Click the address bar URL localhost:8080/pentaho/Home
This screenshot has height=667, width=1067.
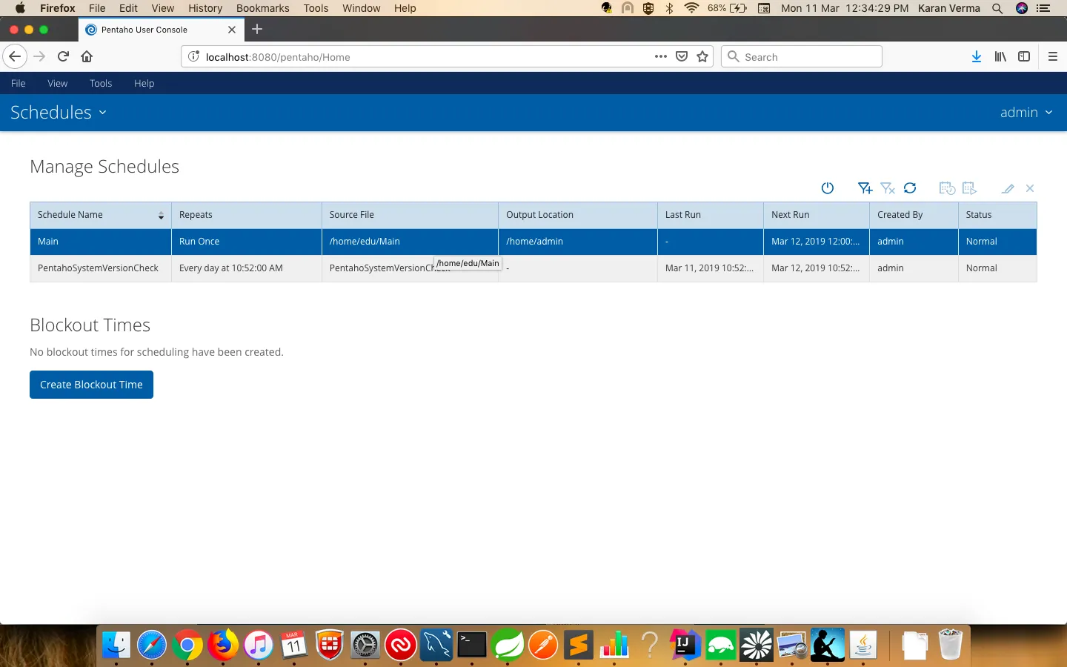(x=278, y=57)
